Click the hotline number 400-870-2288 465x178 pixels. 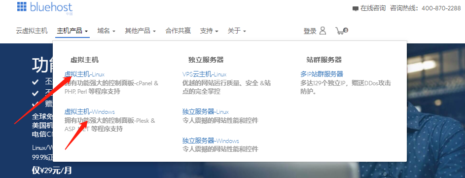click(x=441, y=8)
